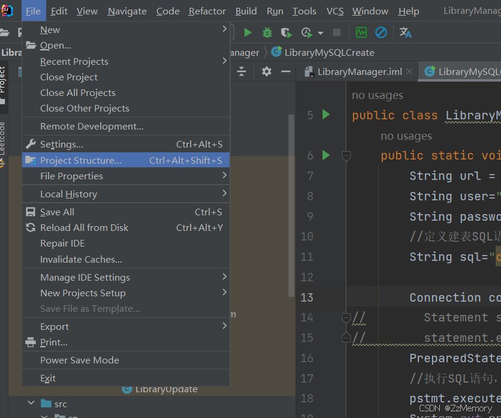
Task: Run main method from gutter line 6
Action: pos(326,155)
